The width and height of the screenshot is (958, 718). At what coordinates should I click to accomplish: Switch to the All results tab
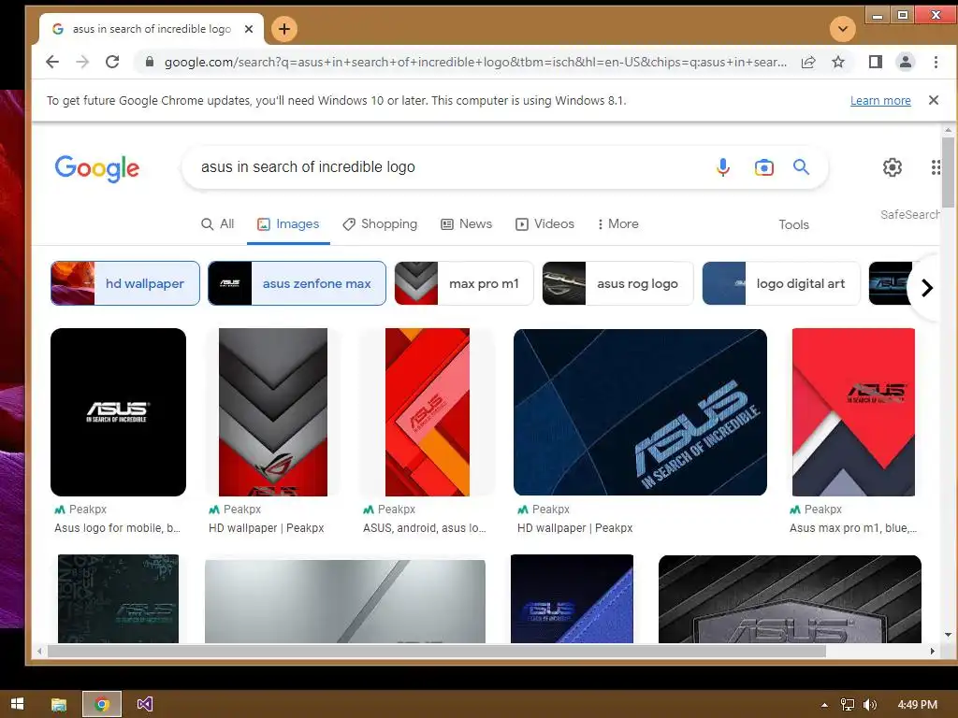tap(217, 224)
